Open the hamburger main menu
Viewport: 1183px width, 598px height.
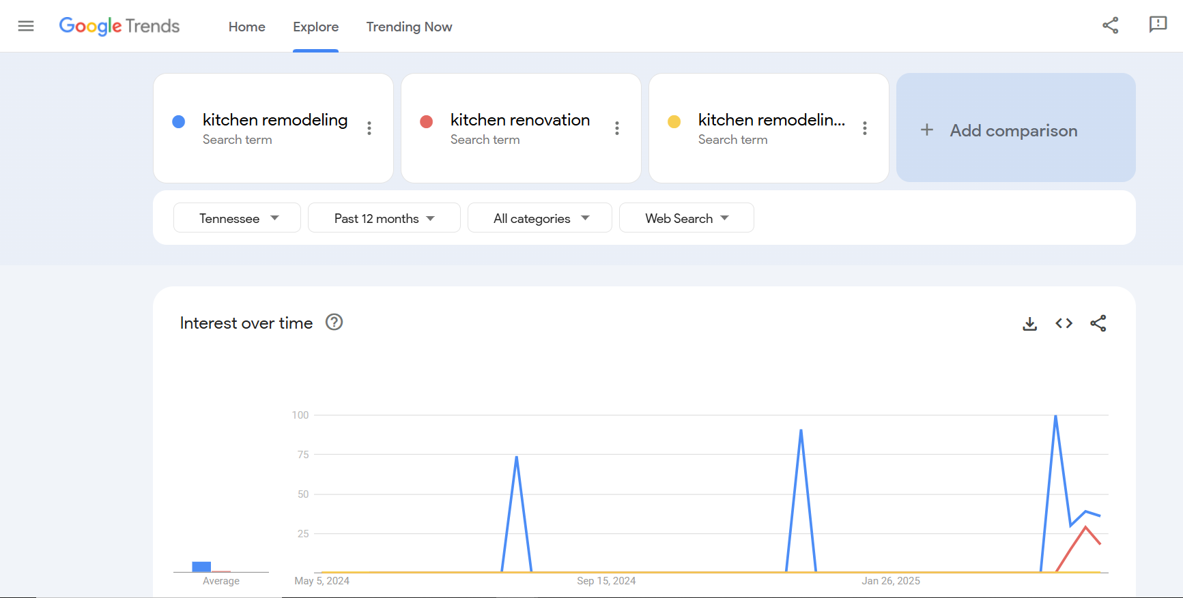26,26
